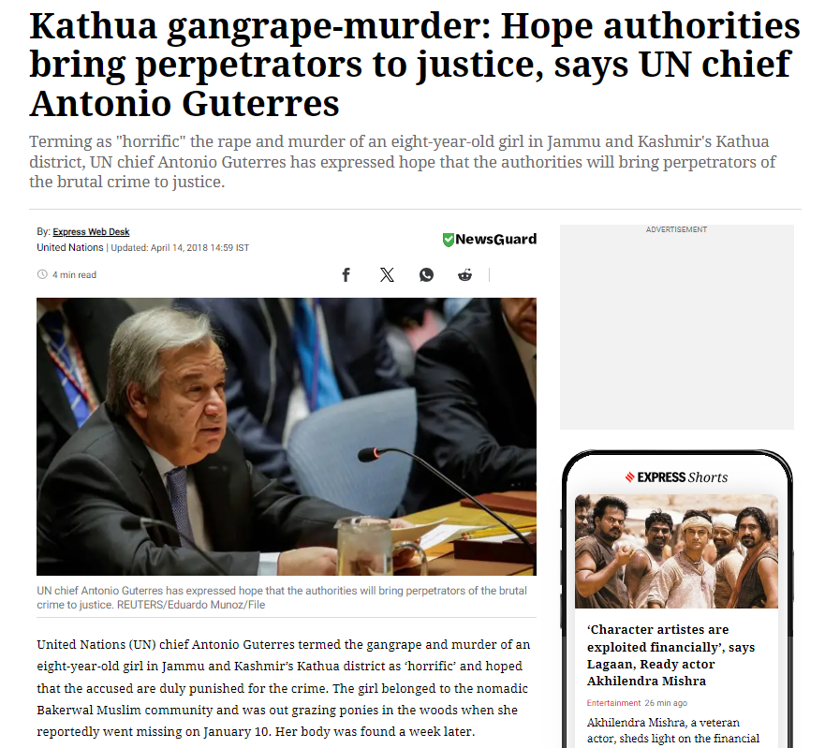Open 'Character artistes are exploited financially' story
The height and width of the screenshot is (748, 825).
pyautogui.click(x=670, y=655)
